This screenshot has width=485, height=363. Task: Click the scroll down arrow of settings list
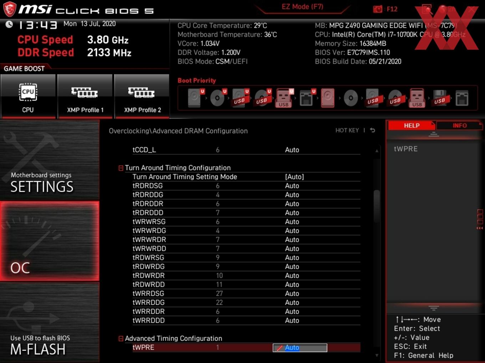(377, 355)
